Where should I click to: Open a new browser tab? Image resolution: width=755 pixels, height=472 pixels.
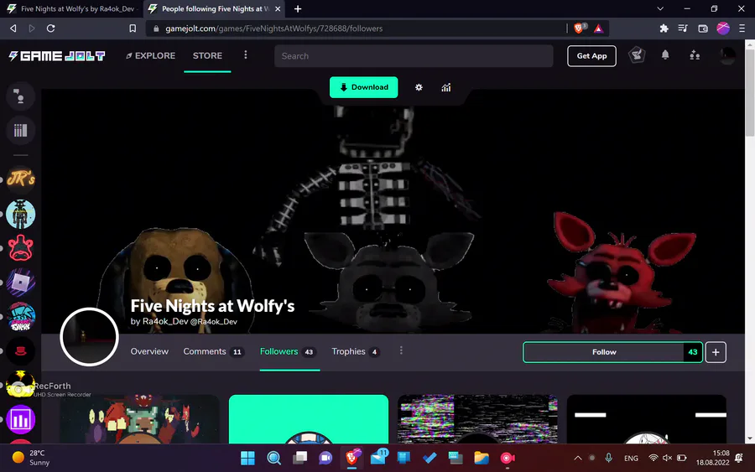coord(298,8)
